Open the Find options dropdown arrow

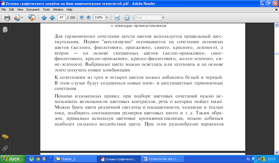click(163, 18)
